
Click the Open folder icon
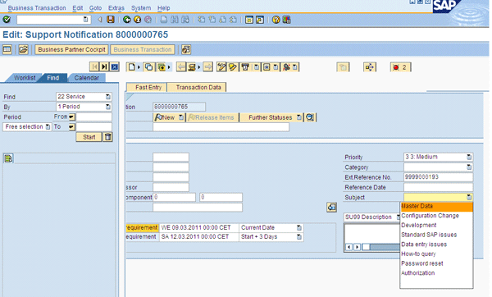[23, 49]
